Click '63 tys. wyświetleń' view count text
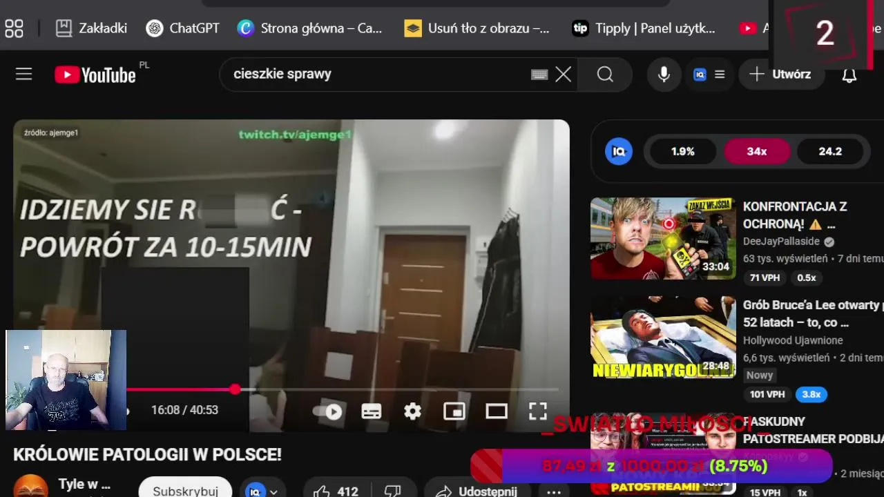Viewport: 884px width, 497px height. point(785,259)
